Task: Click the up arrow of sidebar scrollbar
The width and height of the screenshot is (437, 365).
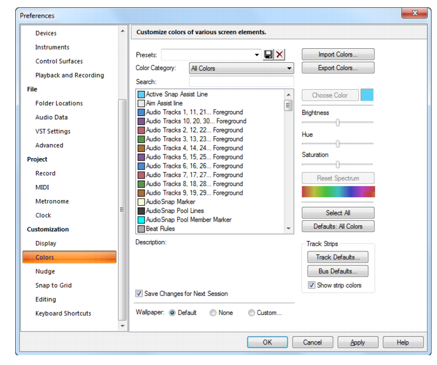Action: click(123, 31)
